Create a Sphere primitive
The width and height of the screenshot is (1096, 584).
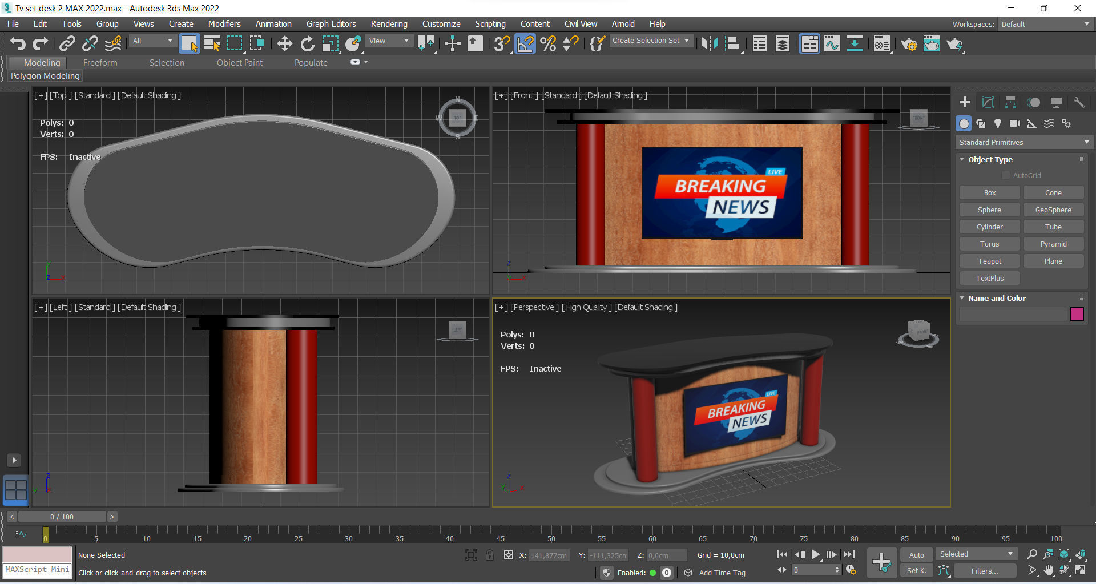click(x=989, y=210)
